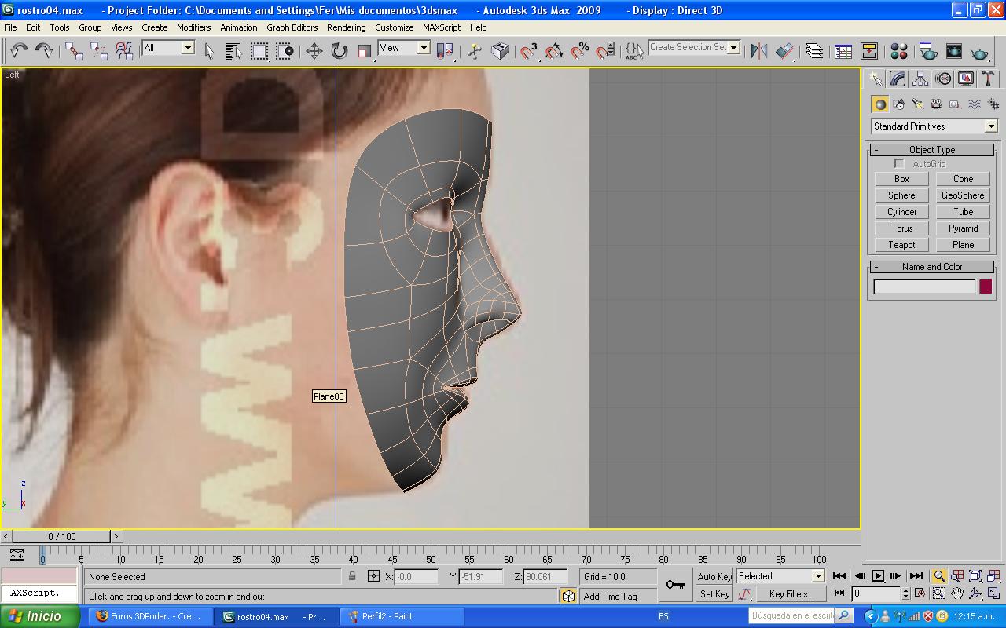Click the Play Animation button
This screenshot has height=628, width=1006.
[878, 576]
